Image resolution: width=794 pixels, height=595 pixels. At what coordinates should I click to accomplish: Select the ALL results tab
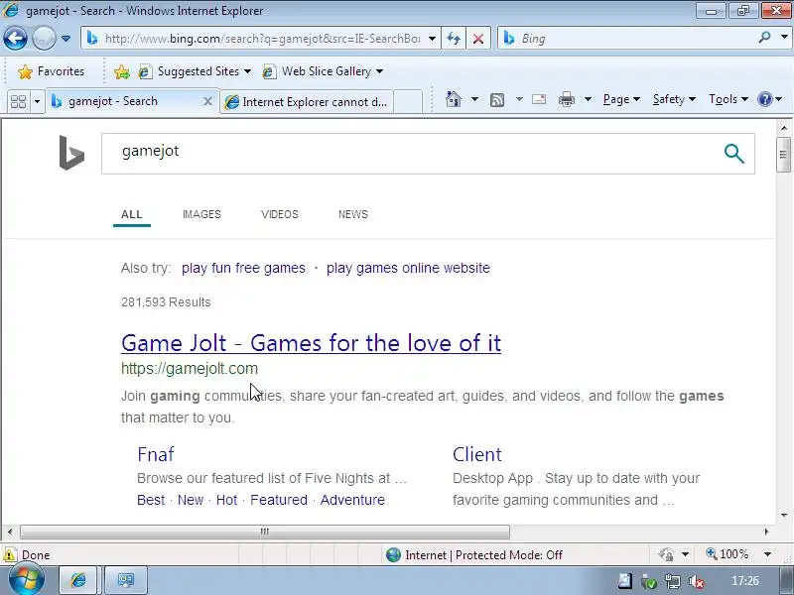pyautogui.click(x=132, y=214)
